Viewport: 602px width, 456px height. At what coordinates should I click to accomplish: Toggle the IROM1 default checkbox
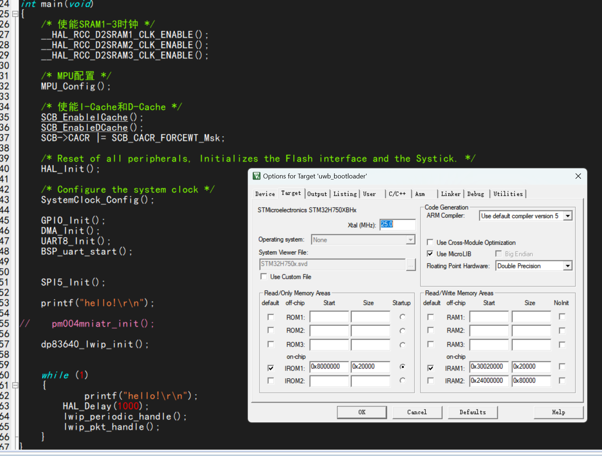click(x=271, y=368)
